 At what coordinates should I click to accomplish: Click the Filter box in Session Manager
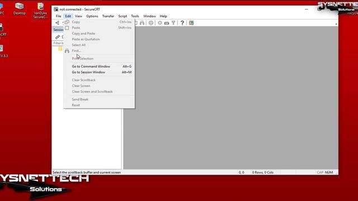(58, 43)
